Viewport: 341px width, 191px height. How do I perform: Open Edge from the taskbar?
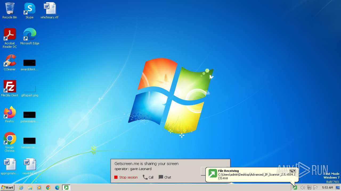[57, 188]
